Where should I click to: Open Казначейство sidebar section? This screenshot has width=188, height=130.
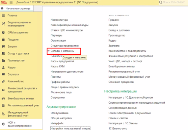(16, 81)
